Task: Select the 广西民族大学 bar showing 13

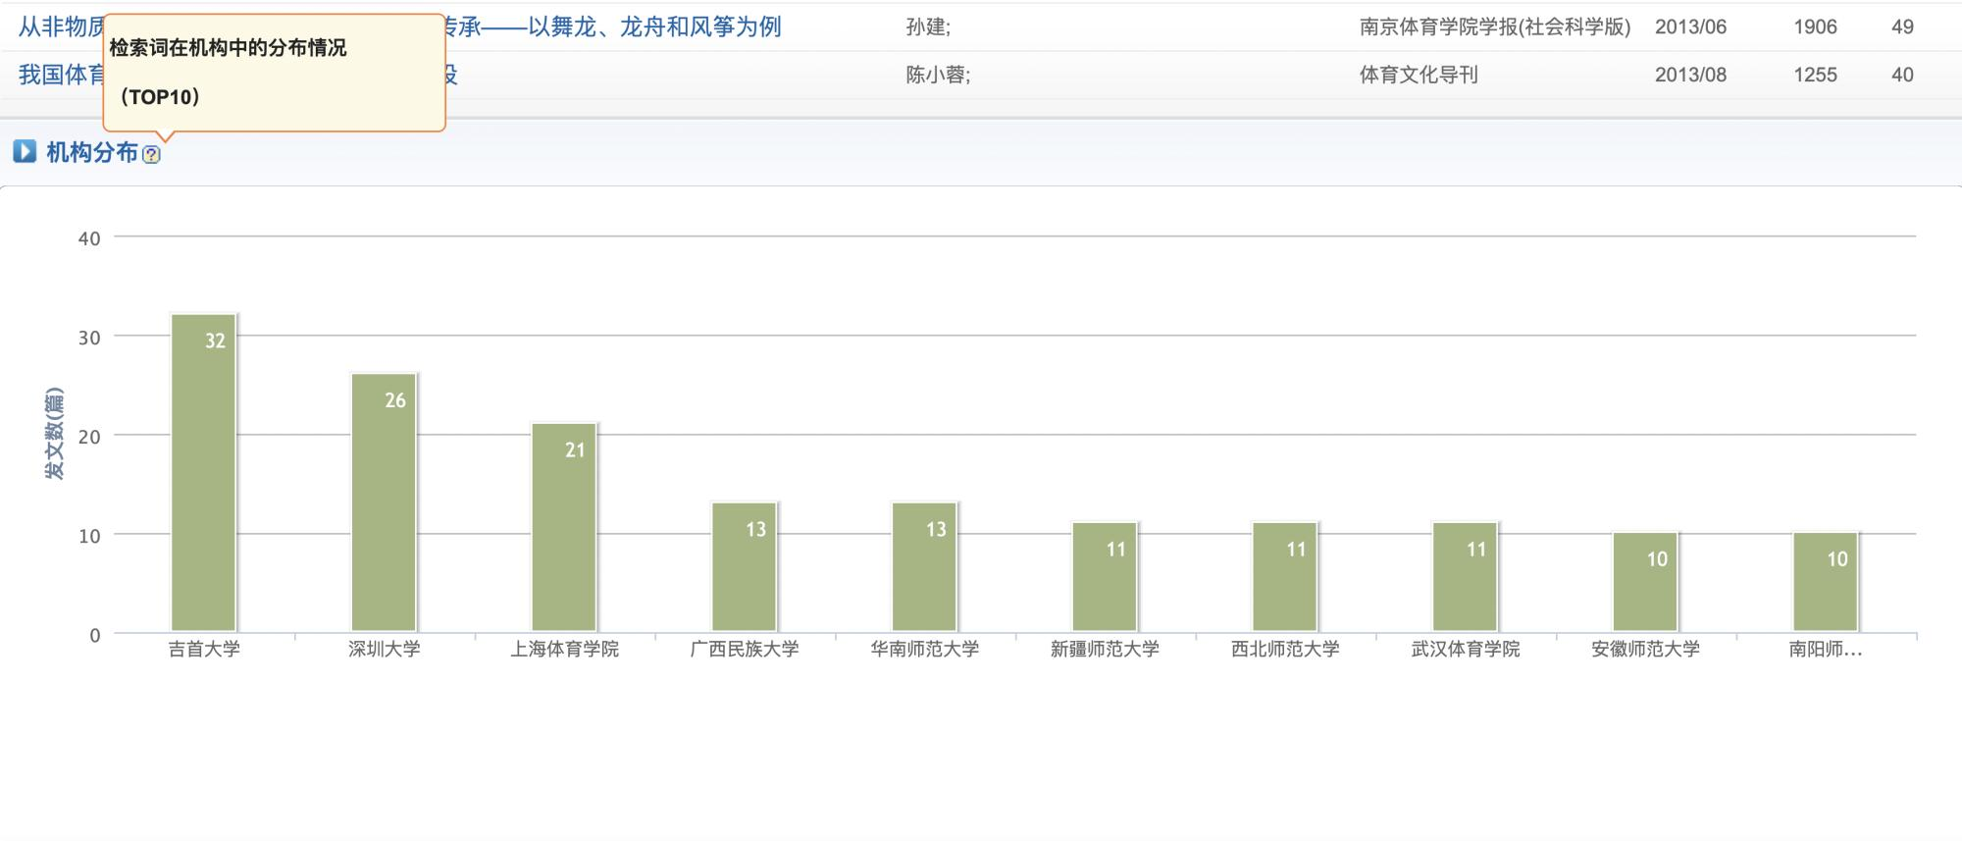Action: [744, 567]
